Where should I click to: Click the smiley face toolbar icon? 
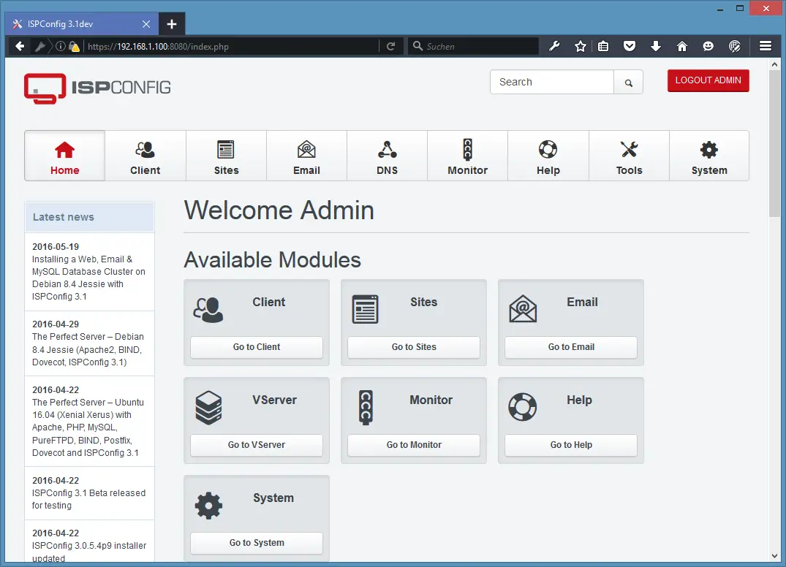pyautogui.click(x=708, y=47)
